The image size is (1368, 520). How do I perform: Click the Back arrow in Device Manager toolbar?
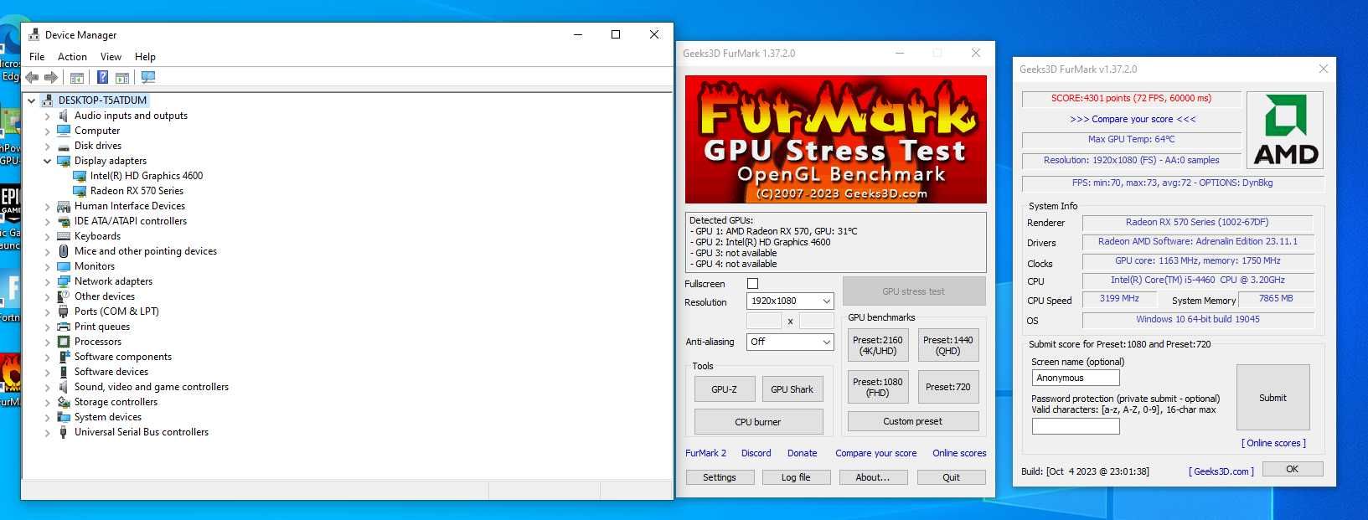click(32, 78)
